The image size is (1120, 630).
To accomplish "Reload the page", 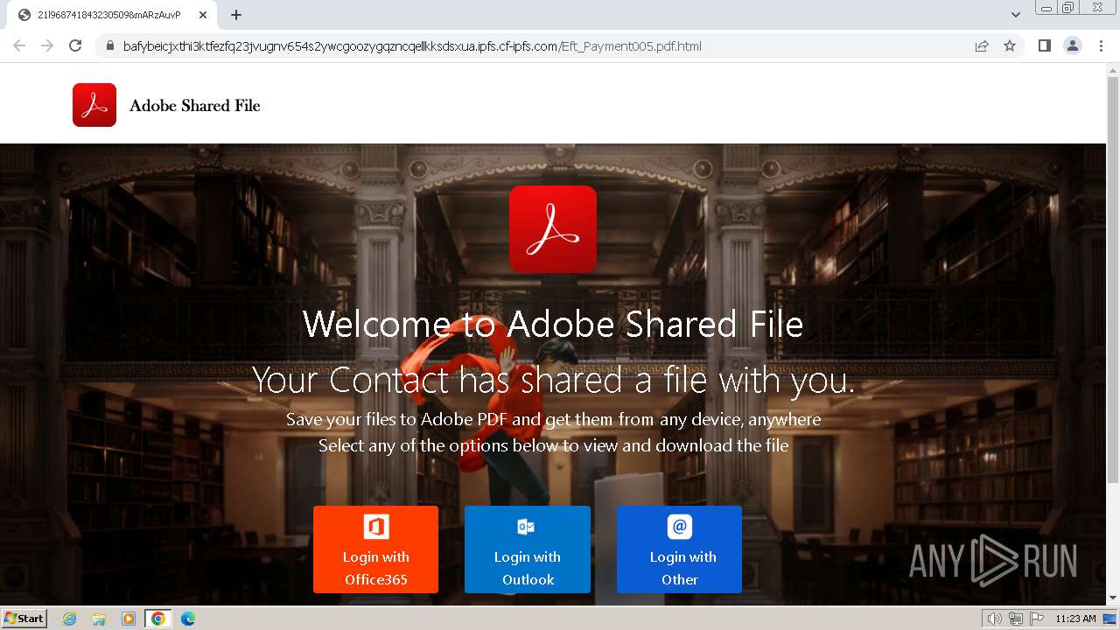I will click(x=75, y=45).
